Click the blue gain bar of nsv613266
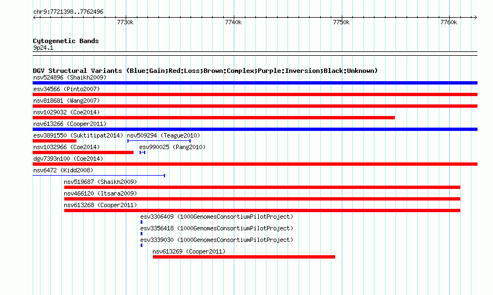Image resolution: width=493 pixels, height=295 pixels. coord(255,129)
